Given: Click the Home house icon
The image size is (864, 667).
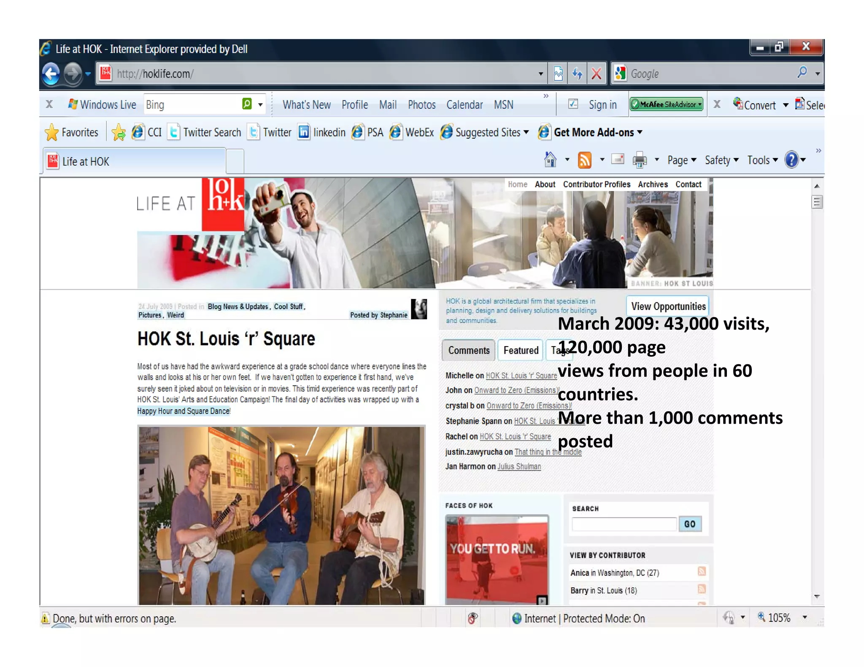Looking at the screenshot, I should tap(550, 160).
